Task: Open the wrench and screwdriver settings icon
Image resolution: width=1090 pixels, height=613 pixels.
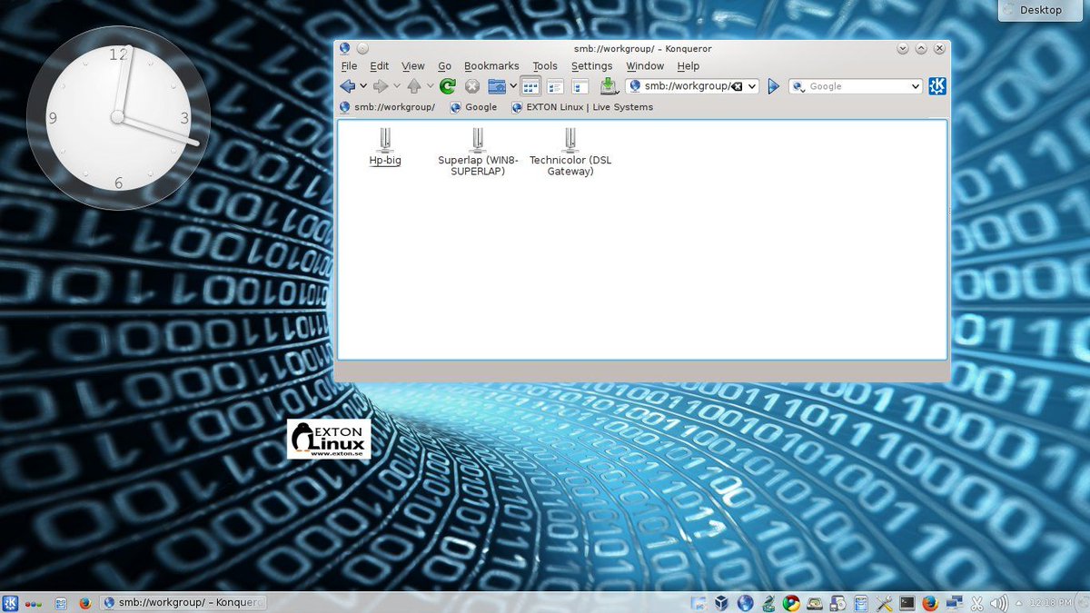Action: 884,602
